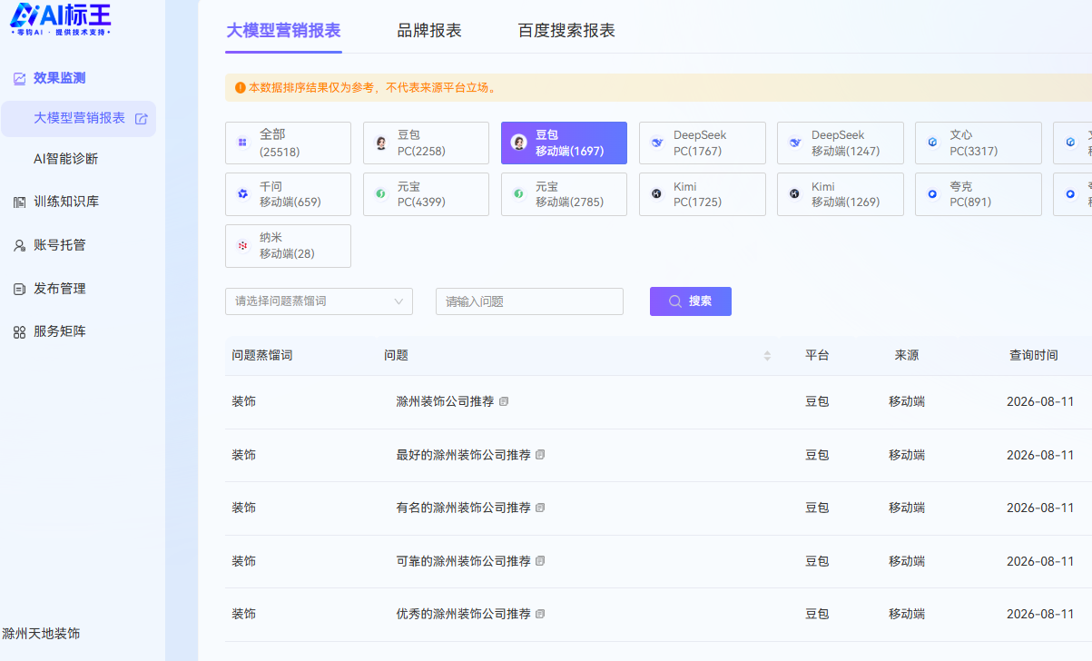Click 滁州天地装饰 account name at bottom
Viewport: 1092px width, 661px height.
pyautogui.click(x=41, y=634)
